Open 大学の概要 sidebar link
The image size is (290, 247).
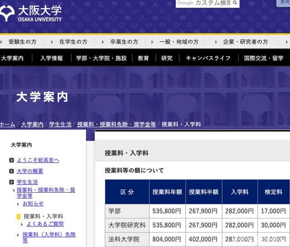point(30,171)
